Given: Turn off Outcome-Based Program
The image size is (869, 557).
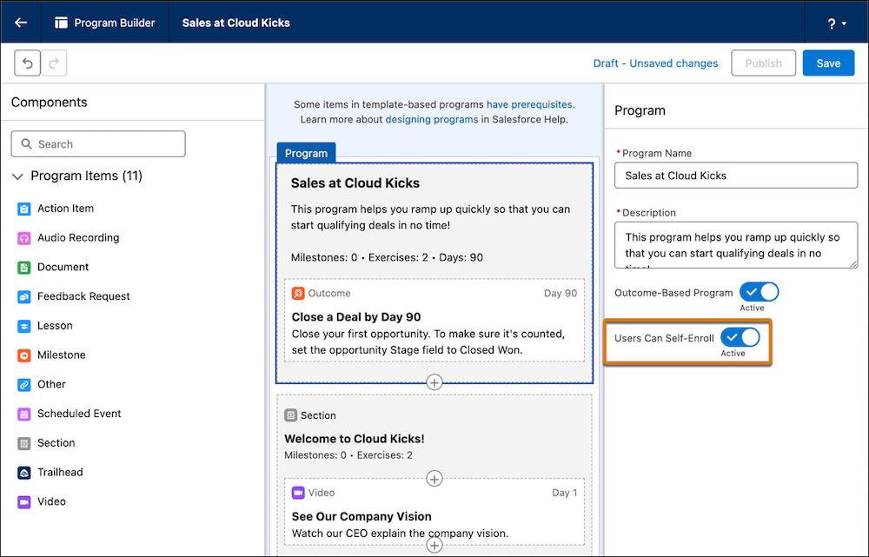Looking at the screenshot, I should coord(759,292).
